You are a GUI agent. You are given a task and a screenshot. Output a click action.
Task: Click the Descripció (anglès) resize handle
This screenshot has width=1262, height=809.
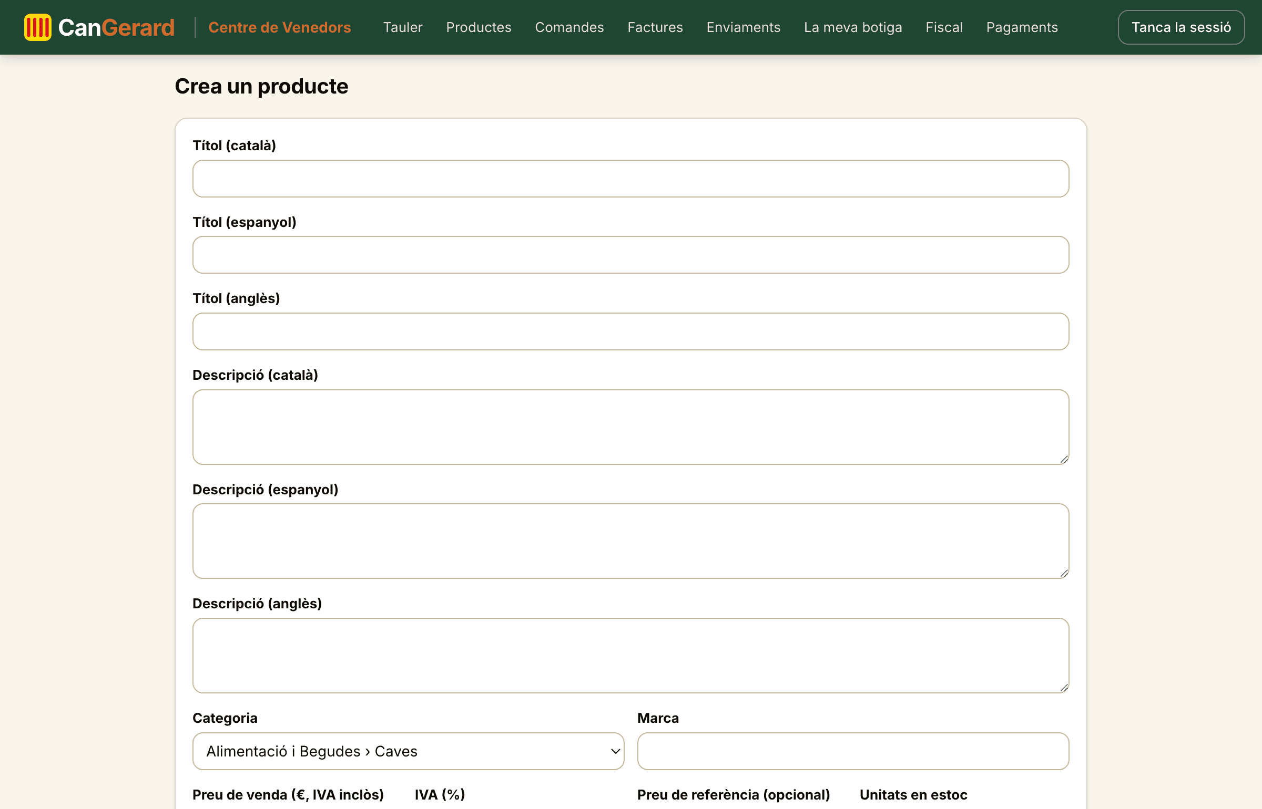1064,688
